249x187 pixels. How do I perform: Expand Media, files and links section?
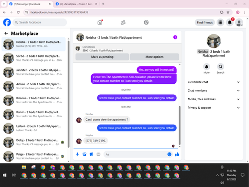coord(214,99)
